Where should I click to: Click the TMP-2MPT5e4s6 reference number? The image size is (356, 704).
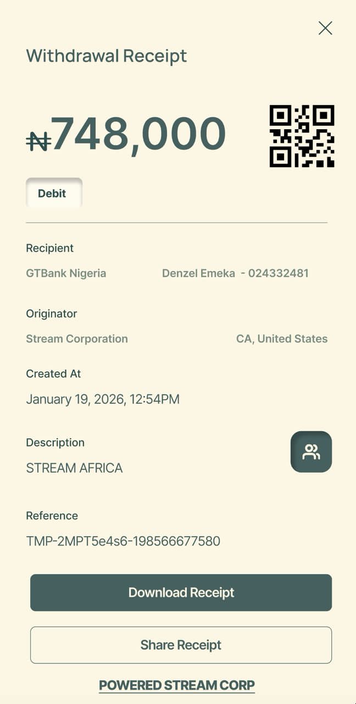coord(123,541)
